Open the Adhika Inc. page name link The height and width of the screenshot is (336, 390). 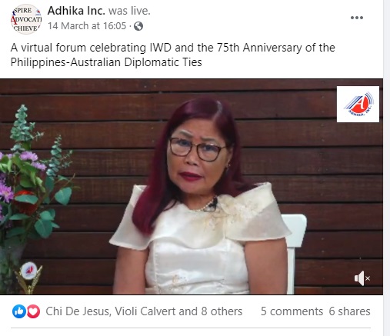(76, 11)
